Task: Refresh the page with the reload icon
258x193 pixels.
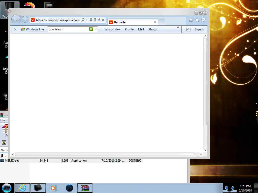Action: click(99, 20)
